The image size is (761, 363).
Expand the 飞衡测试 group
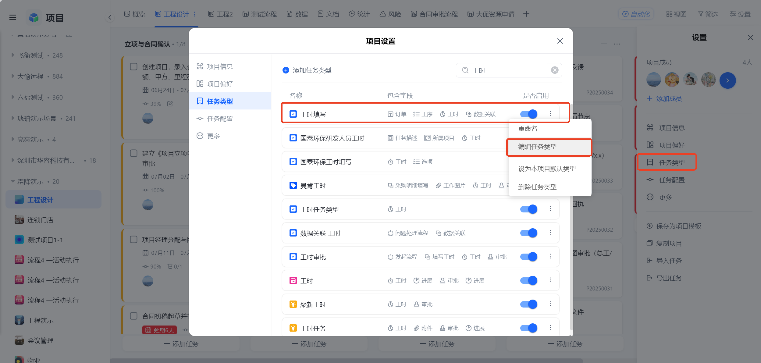13,55
